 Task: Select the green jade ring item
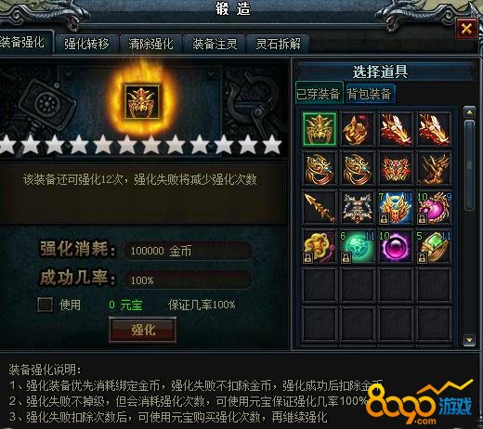[x=434, y=247]
